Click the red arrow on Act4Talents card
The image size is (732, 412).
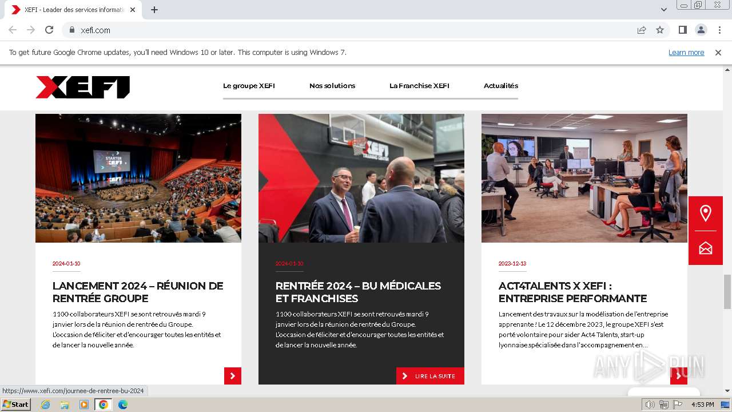[x=679, y=376]
